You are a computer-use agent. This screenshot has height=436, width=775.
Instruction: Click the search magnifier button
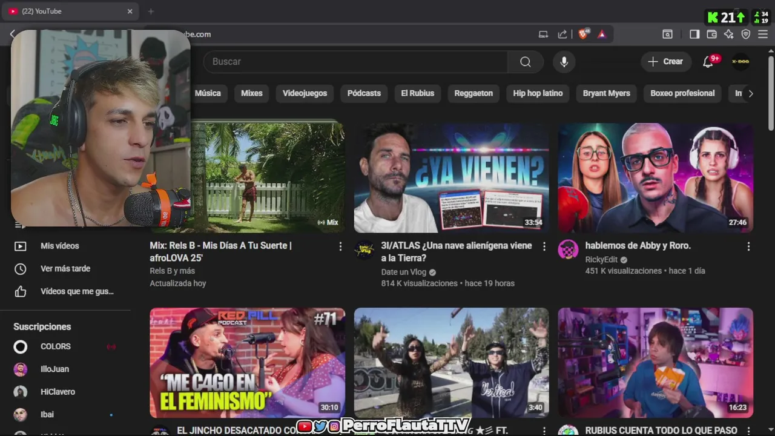(x=525, y=62)
